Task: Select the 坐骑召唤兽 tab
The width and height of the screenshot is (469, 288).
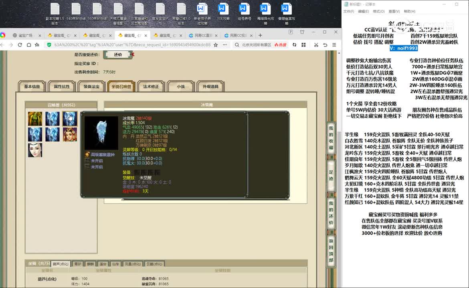Action: (x=121, y=86)
